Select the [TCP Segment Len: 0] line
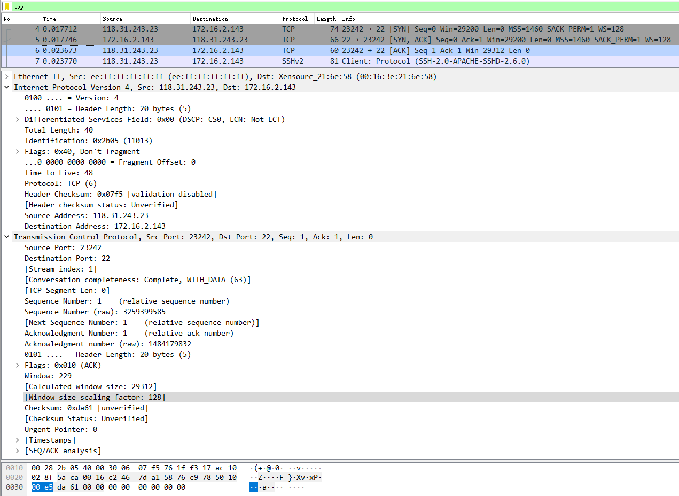 pyautogui.click(x=67, y=290)
